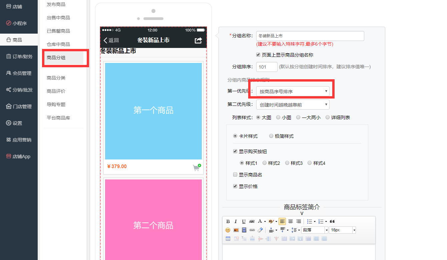Toggle italic formatting in the editor
The image size is (447, 260).
236,221
